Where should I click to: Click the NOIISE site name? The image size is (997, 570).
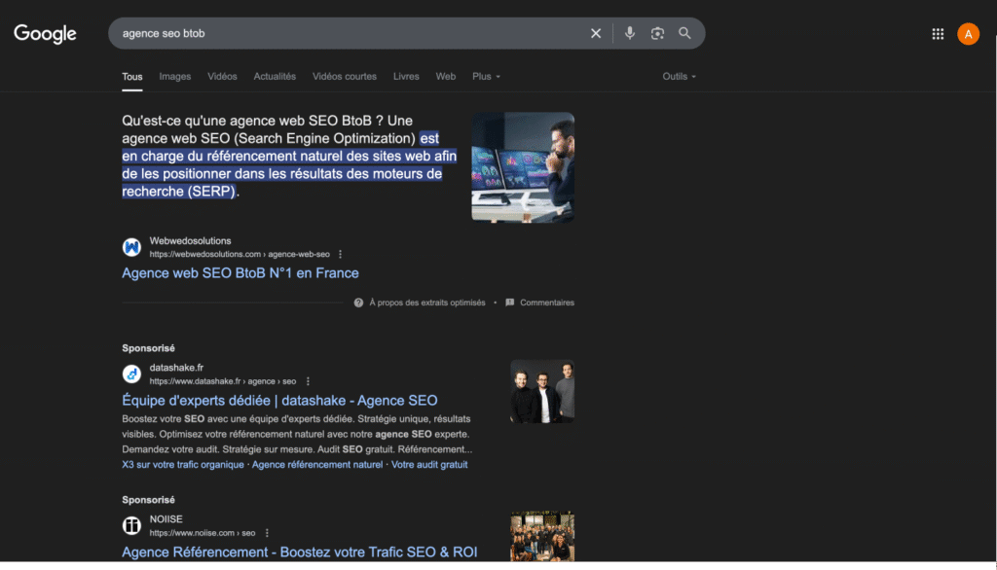tap(166, 519)
